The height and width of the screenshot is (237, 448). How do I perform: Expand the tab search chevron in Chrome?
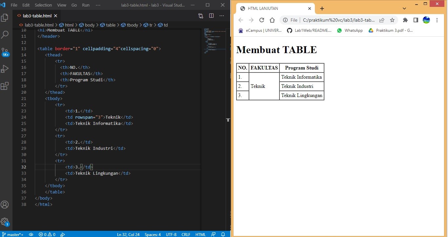click(x=404, y=8)
